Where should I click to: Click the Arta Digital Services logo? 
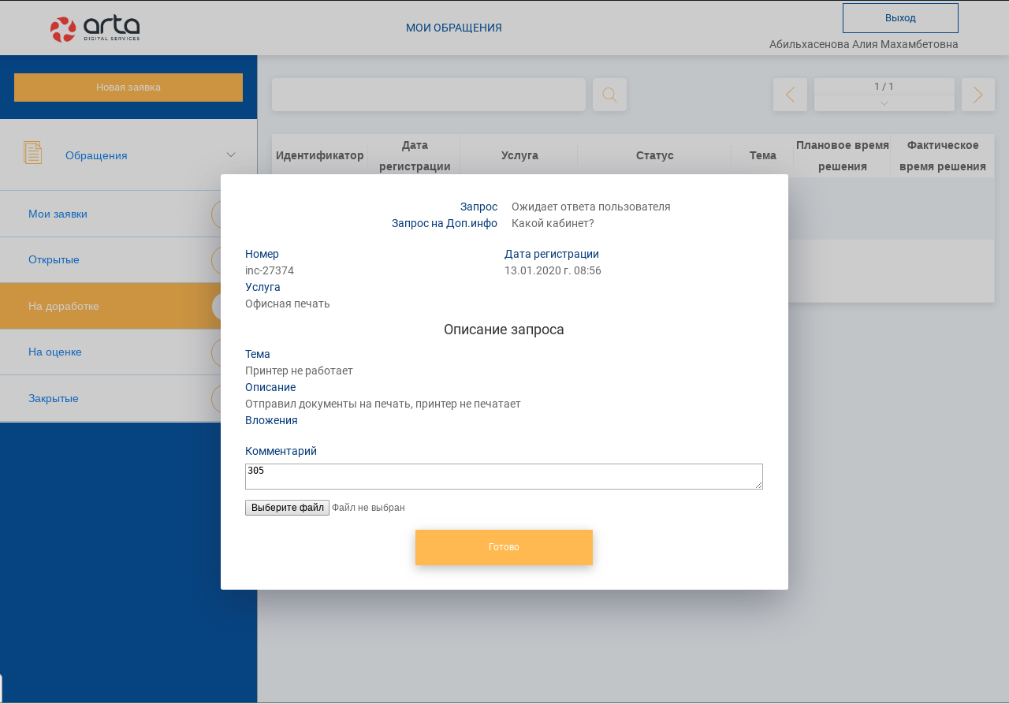(95, 29)
